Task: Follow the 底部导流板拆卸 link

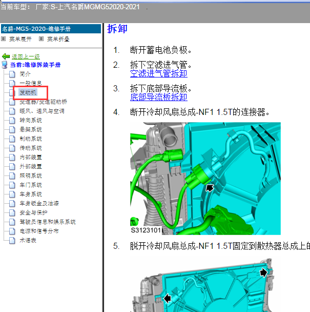Action: click(x=158, y=97)
